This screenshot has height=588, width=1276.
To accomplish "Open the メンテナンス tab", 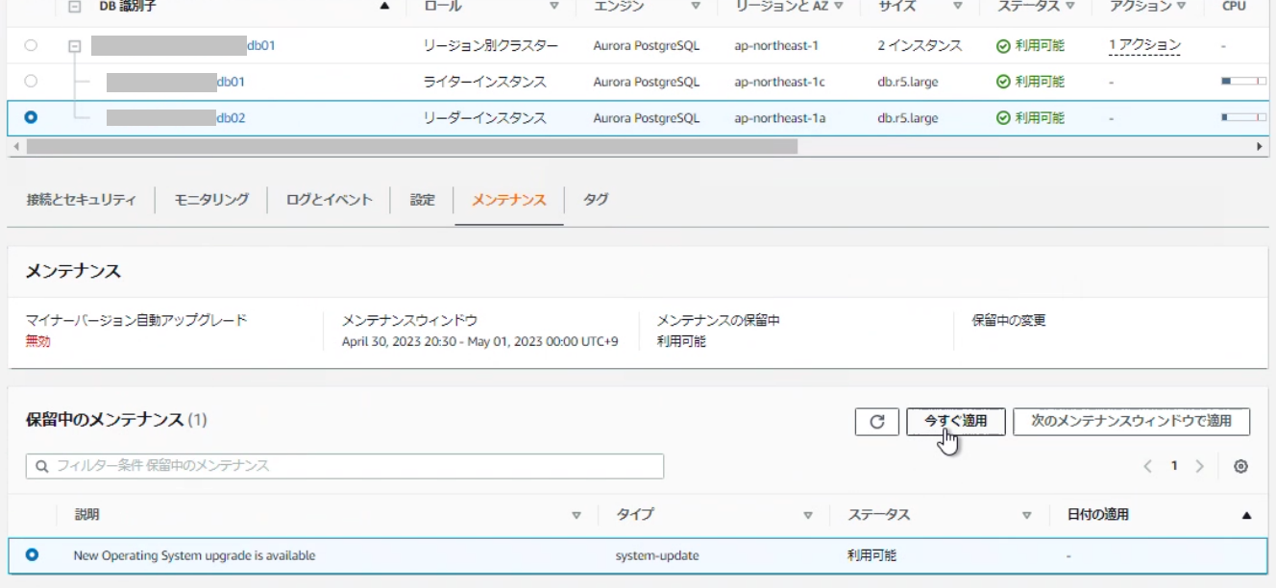I will pos(508,200).
